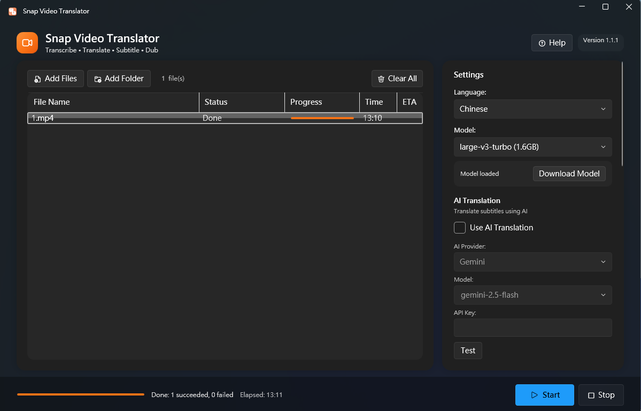
Task: Click the Clear All trash icon
Action: 381,79
